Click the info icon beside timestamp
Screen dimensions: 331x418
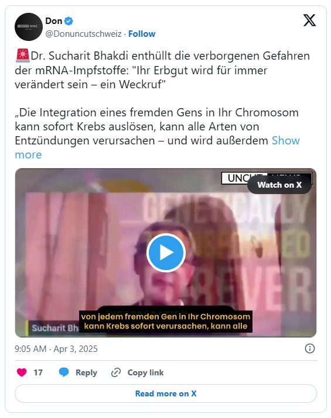tap(310, 348)
